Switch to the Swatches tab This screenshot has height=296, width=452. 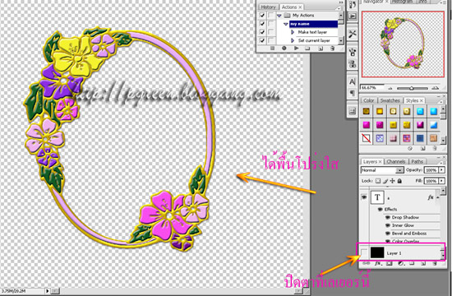(390, 100)
